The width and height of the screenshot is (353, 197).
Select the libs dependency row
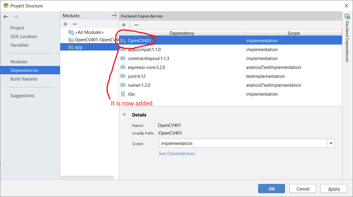tap(131, 94)
